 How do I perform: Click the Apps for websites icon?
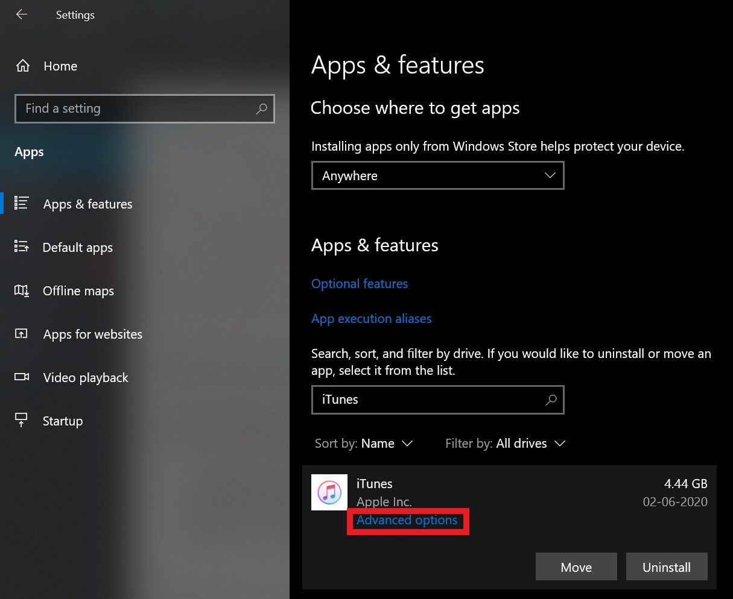click(x=22, y=334)
